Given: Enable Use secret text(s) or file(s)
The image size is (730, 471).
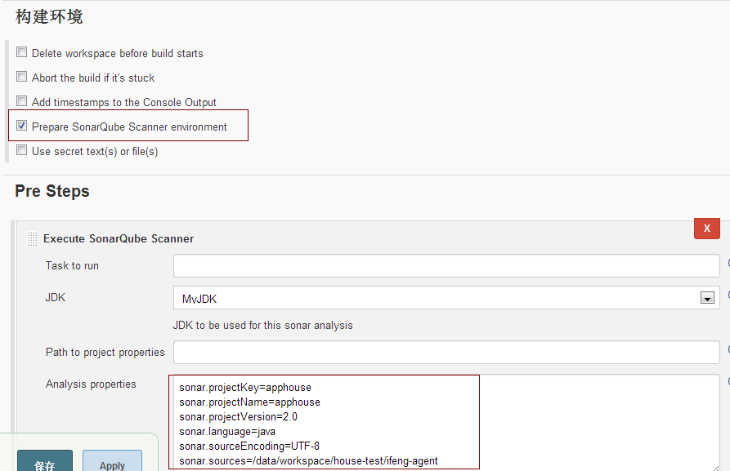Looking at the screenshot, I should [21, 149].
